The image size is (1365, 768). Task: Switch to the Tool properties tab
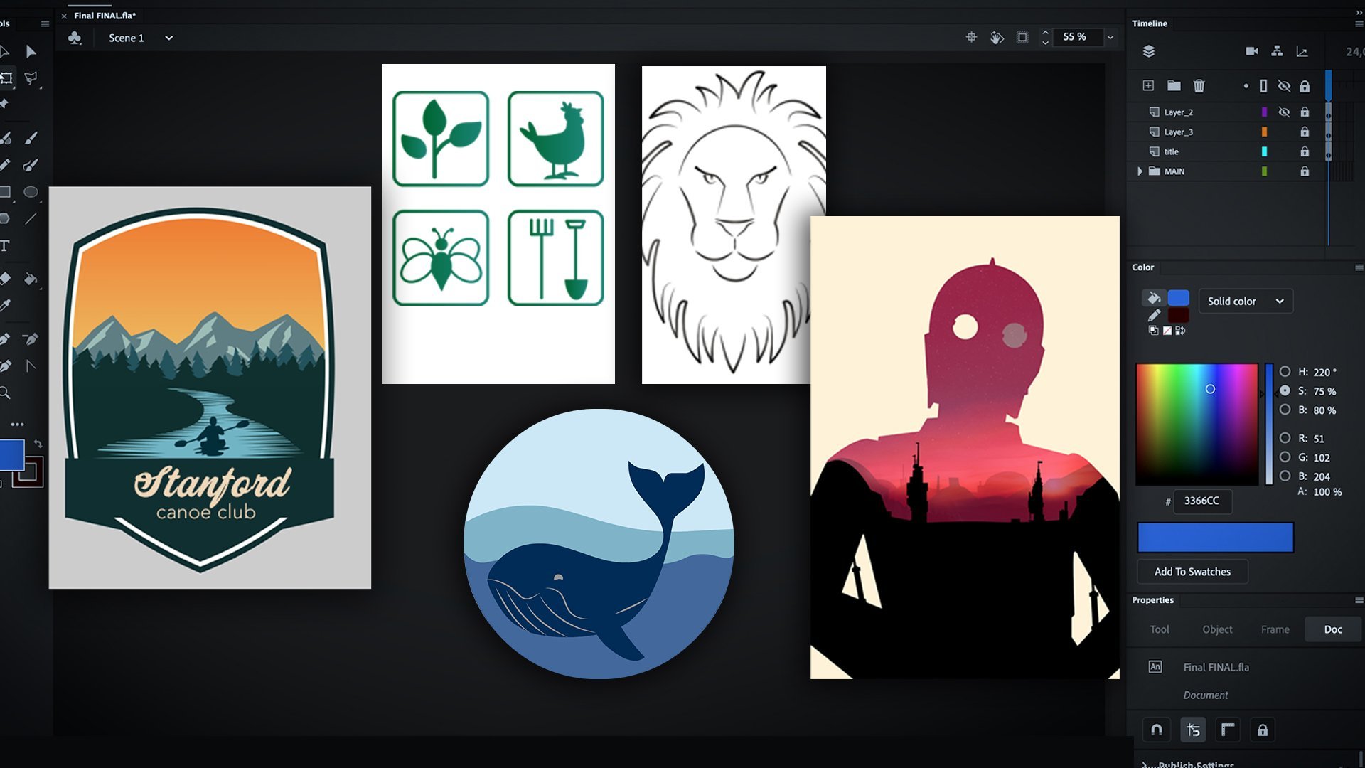coord(1160,629)
